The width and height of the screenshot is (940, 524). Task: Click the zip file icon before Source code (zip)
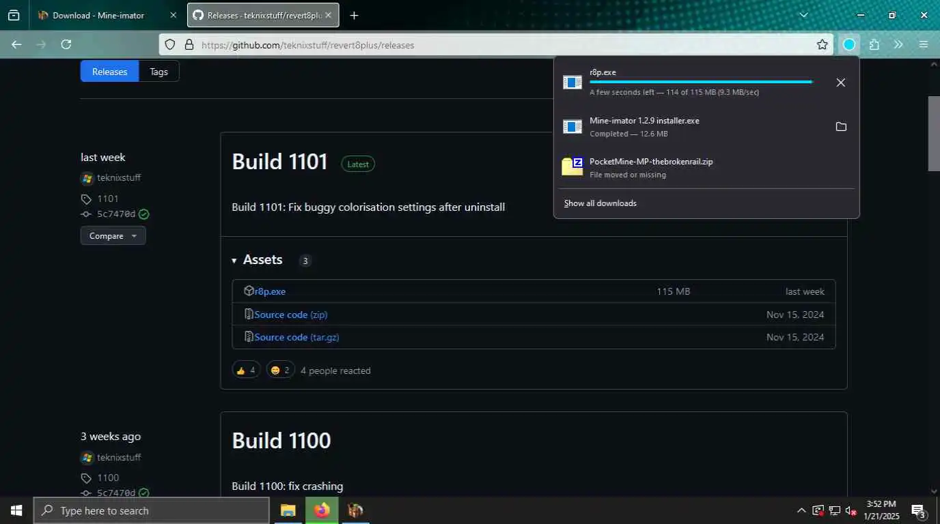point(249,315)
